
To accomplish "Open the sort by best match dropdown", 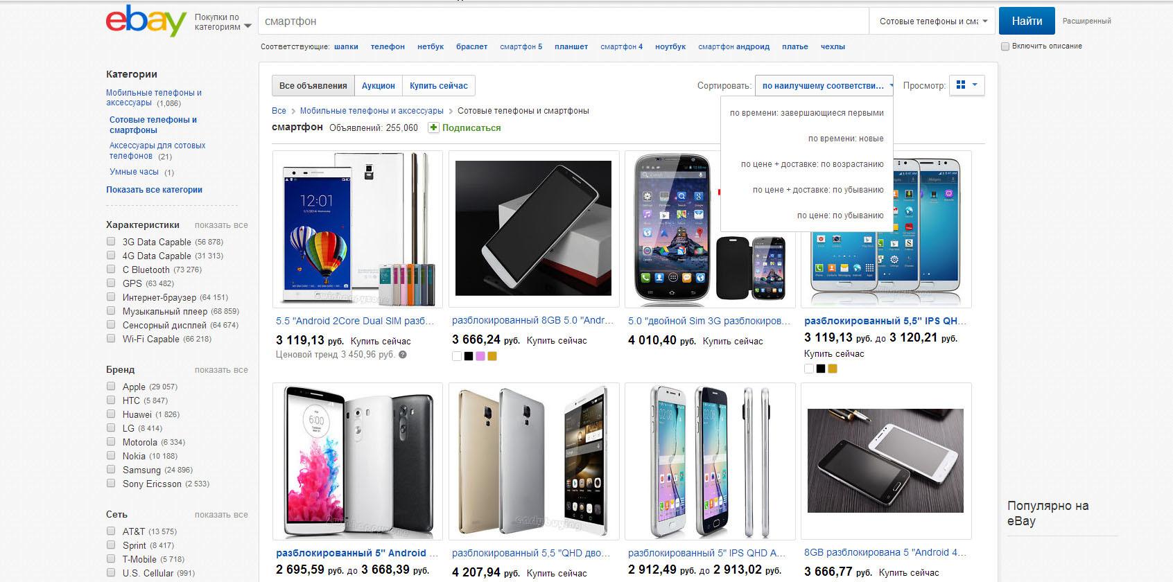I will point(824,86).
